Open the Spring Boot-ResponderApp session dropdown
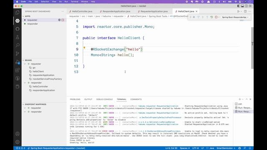Viewport: 267px width, 150px height. [x=235, y=17]
